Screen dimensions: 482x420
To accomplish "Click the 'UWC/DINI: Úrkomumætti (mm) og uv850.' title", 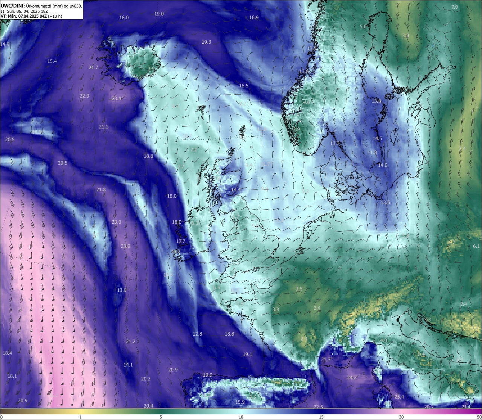I will [41, 6].
